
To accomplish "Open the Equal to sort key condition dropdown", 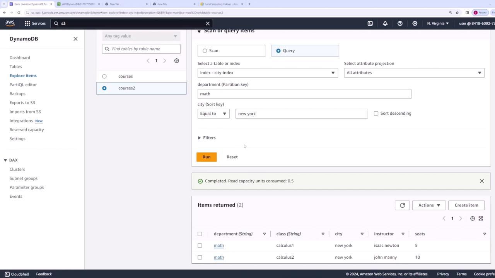I will (213, 114).
